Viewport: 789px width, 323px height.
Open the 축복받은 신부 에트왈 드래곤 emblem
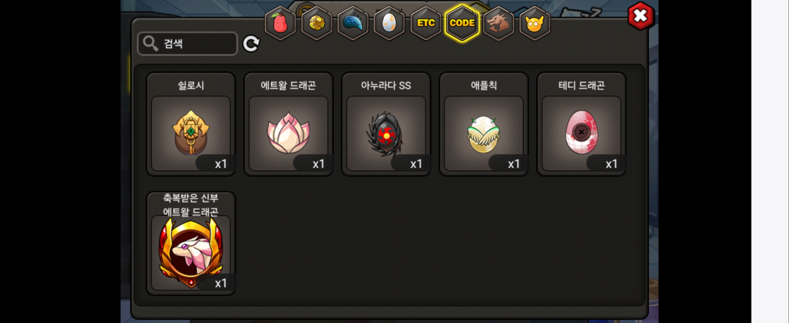pyautogui.click(x=191, y=252)
